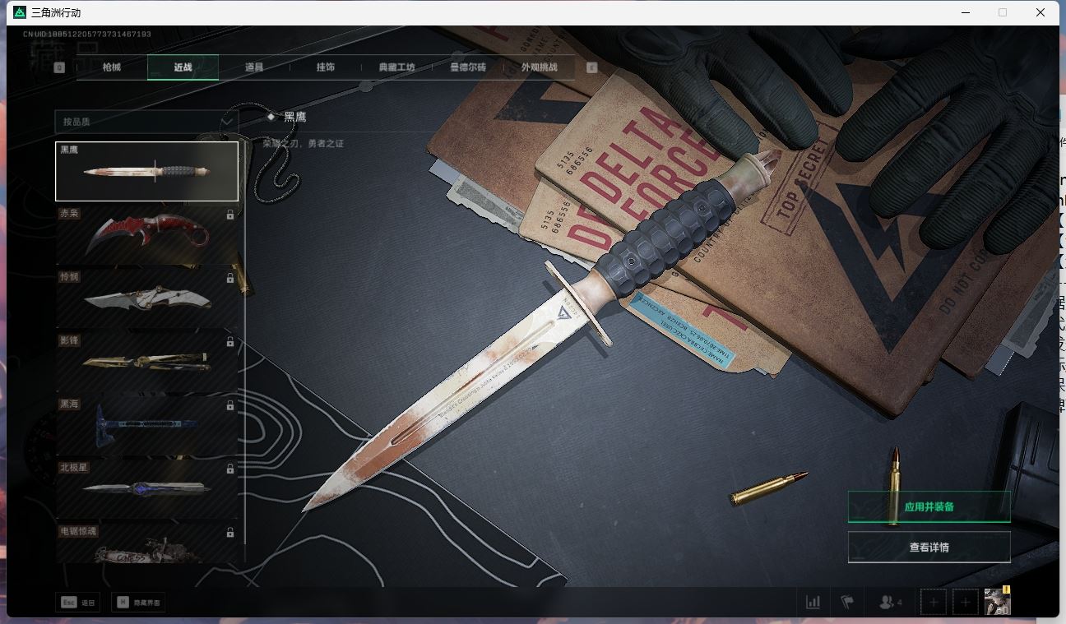Viewport: 1066px width, 624px height.
Task: Click the 应用并装备 button
Action: coord(929,506)
